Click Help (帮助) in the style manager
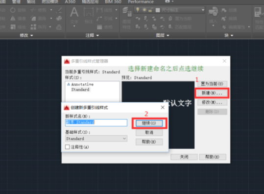 click(x=213, y=157)
